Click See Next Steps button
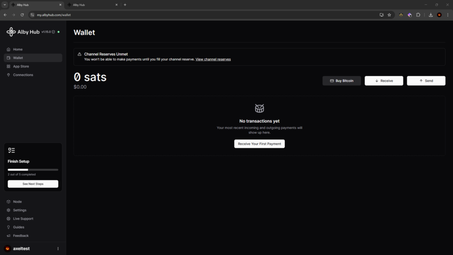Screen dimensions: 453x255 [x=33, y=184]
